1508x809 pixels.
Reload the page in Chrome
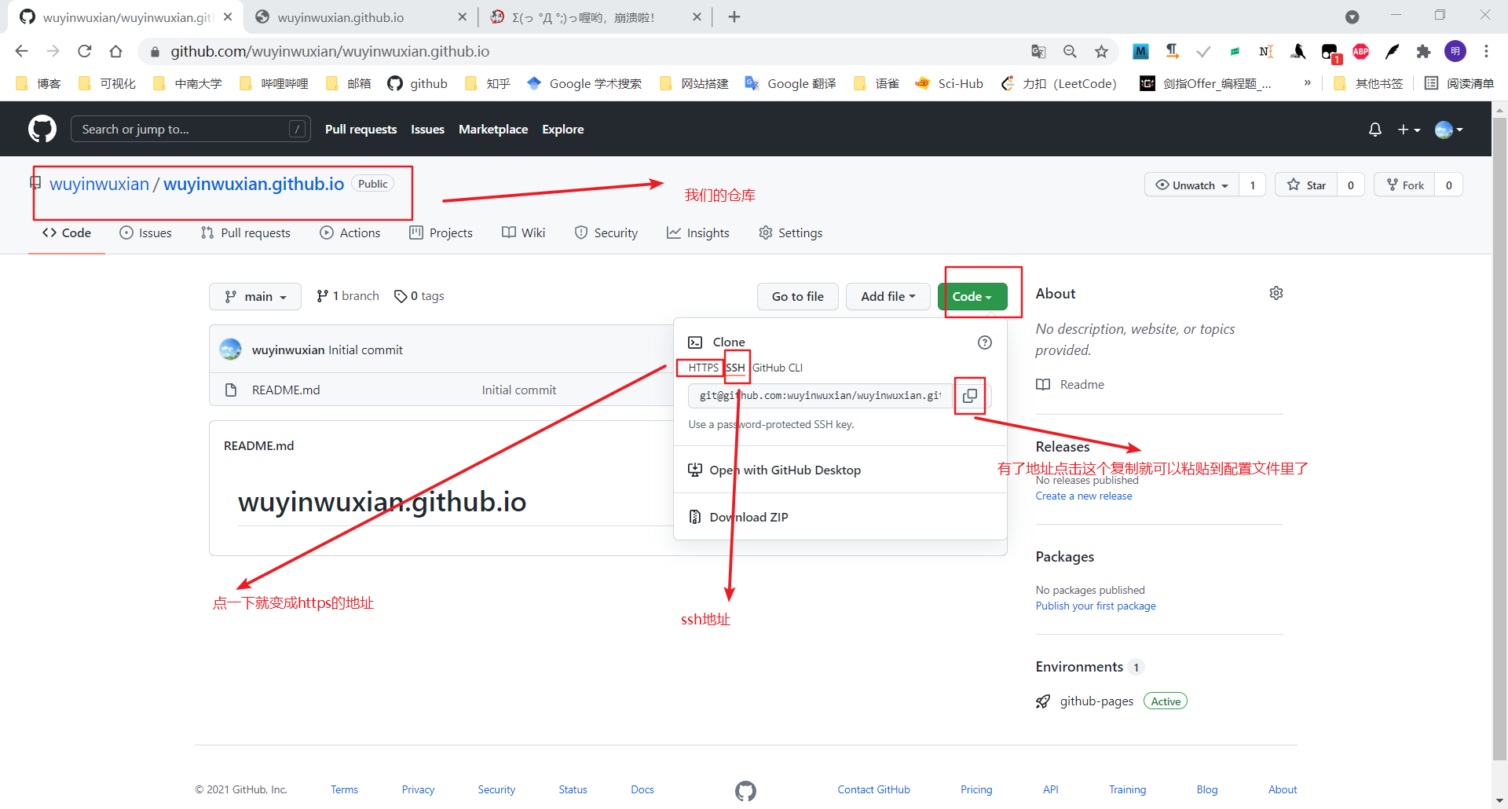[x=85, y=51]
